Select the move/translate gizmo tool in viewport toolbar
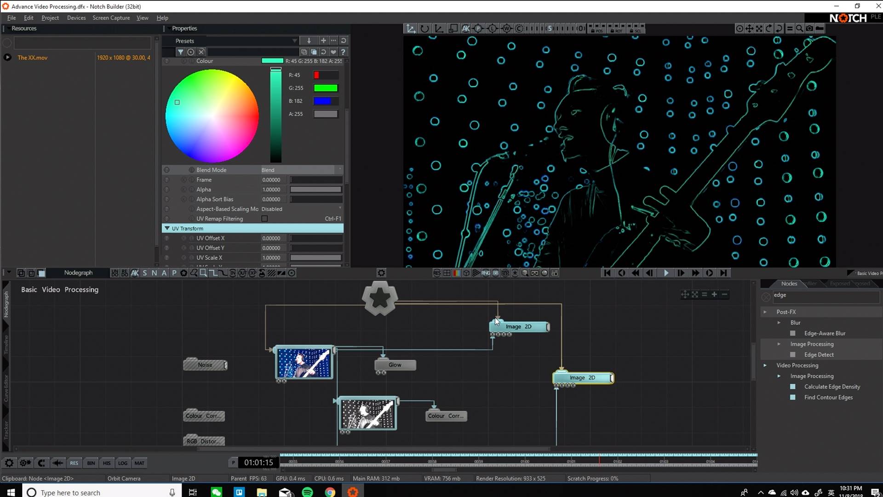Image resolution: width=883 pixels, height=497 pixels. tap(410, 29)
